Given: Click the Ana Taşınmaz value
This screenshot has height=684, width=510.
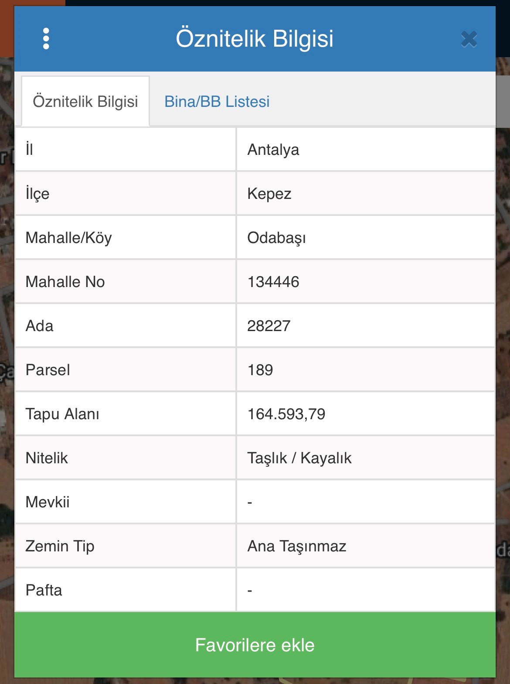Looking at the screenshot, I should [x=297, y=546].
